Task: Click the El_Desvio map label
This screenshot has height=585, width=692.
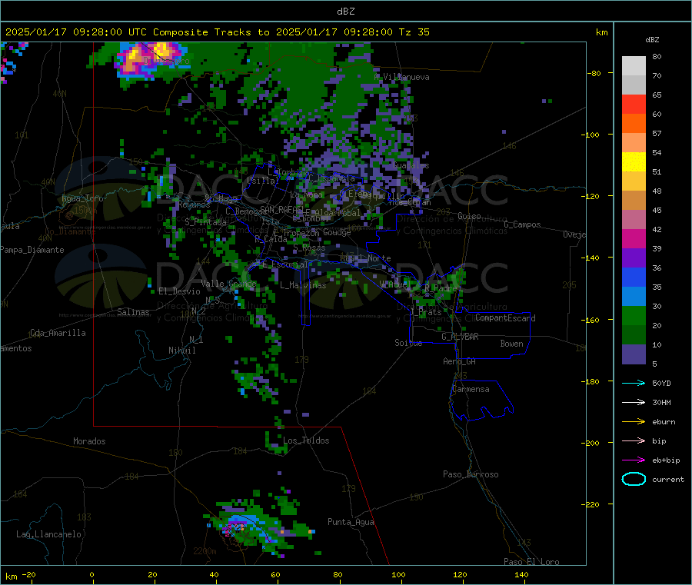Action: click(180, 291)
